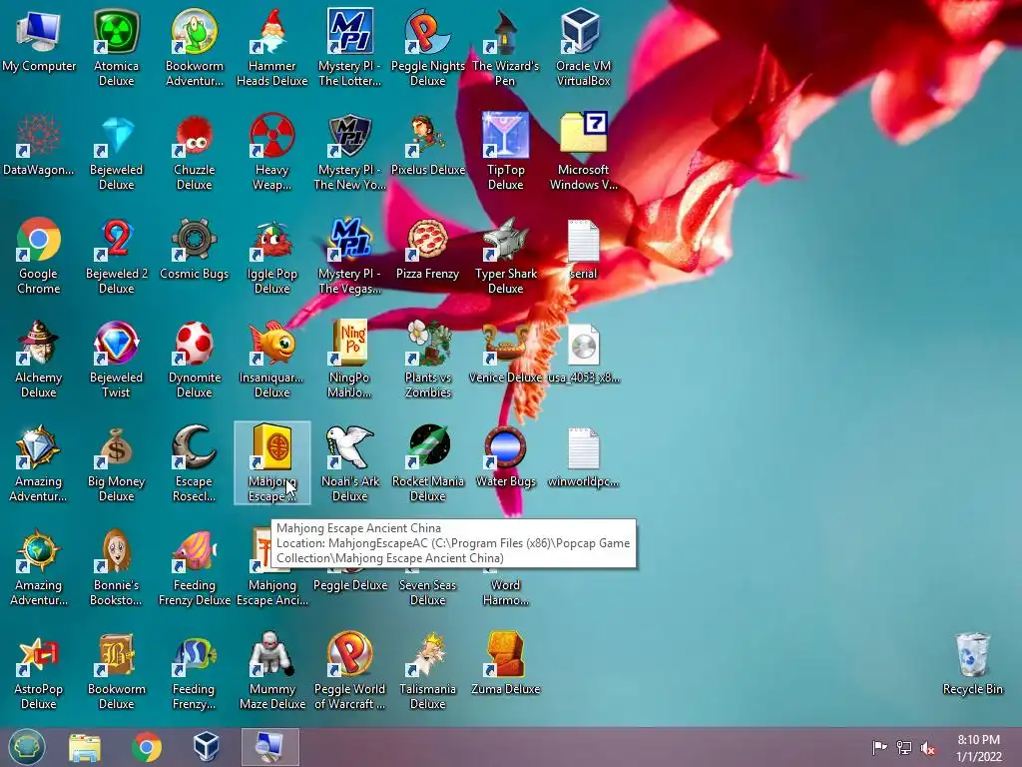Click the Peggle Deluxe label
The height and width of the screenshot is (767, 1022).
click(x=350, y=585)
